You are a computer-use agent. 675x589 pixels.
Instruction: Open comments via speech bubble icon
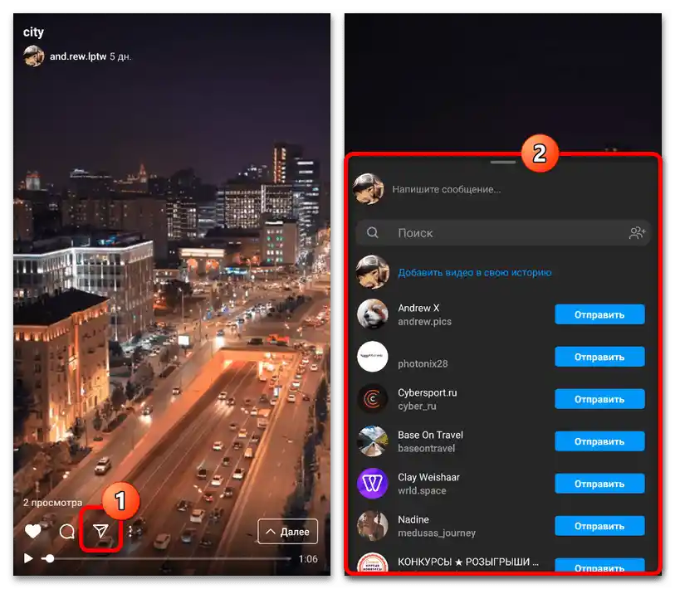pyautogui.click(x=66, y=532)
